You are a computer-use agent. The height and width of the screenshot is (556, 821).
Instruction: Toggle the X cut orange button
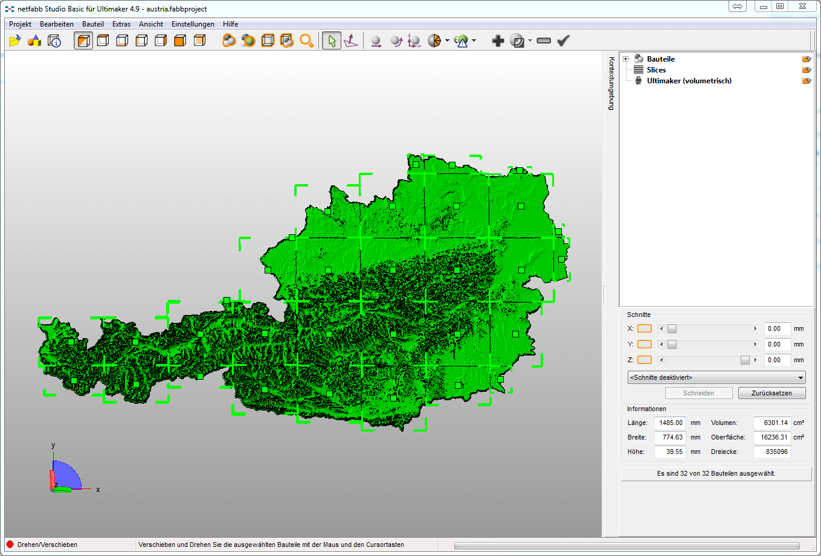point(645,329)
